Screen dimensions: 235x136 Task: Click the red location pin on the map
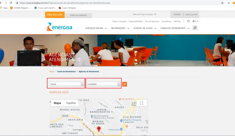point(99,129)
